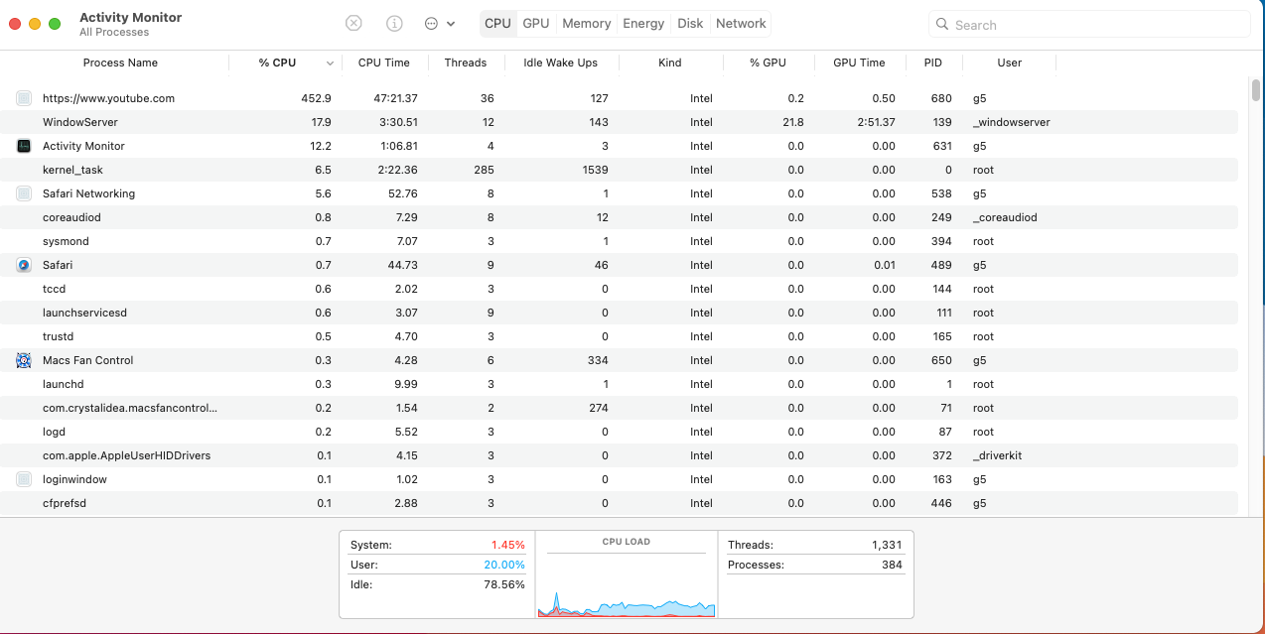Screen dimensions: 1265x634
Task: Click the Macs Fan Control icon
Action: tap(24, 360)
